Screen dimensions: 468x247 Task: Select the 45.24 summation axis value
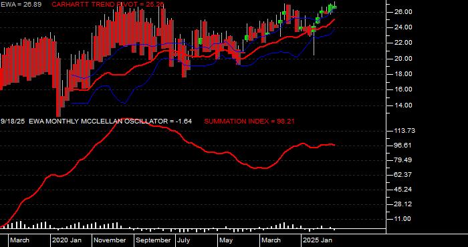tap(404, 190)
